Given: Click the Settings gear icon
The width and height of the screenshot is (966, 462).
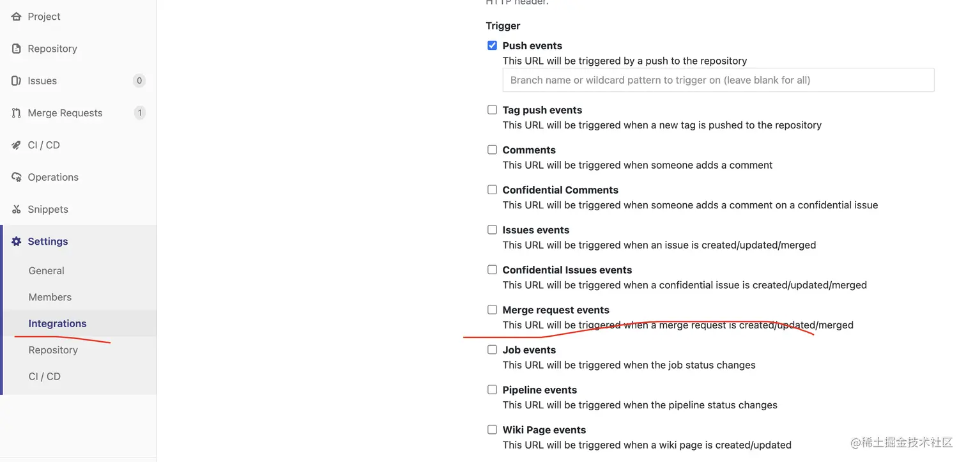Looking at the screenshot, I should click(17, 242).
